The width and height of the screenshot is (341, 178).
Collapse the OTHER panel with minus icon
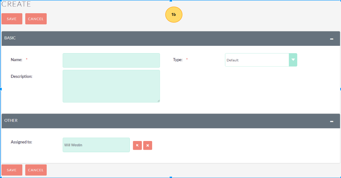pos(332,121)
